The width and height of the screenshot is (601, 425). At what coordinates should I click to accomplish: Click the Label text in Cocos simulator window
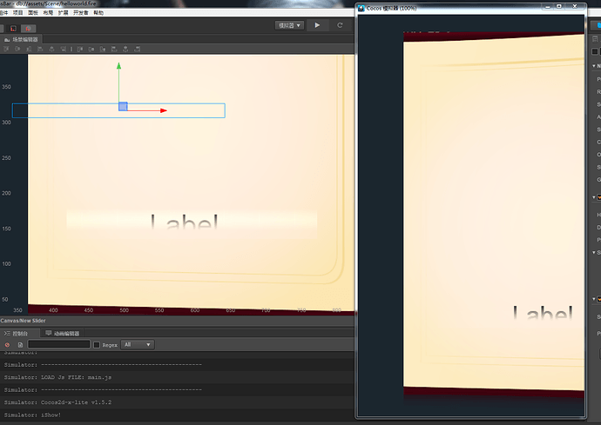point(543,313)
